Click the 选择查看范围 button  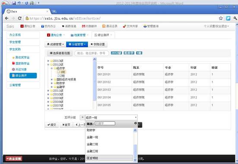click(60, 53)
